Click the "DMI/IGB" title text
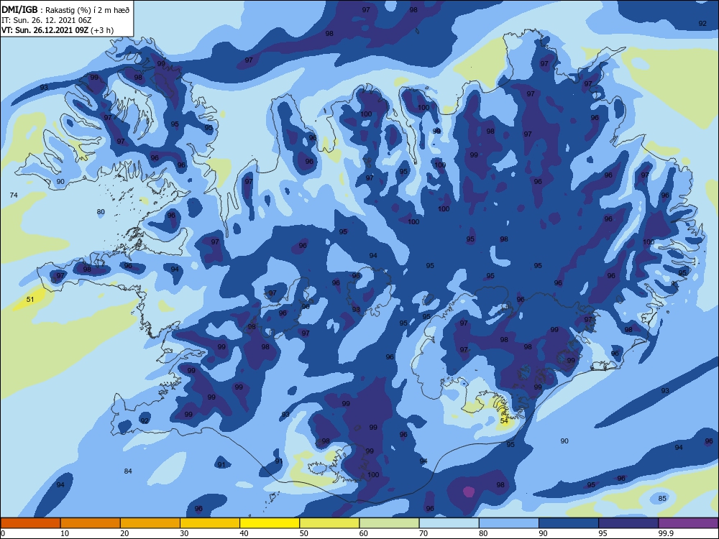 [19, 9]
